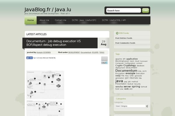This screenshot has width=175, height=116.
Task: Select the 'Presentation' tag
Action: [121, 84]
